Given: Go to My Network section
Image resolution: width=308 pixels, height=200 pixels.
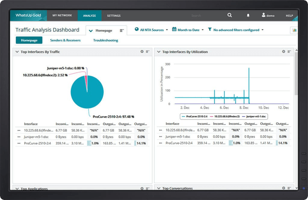Looking at the screenshot, I should click(x=62, y=15).
